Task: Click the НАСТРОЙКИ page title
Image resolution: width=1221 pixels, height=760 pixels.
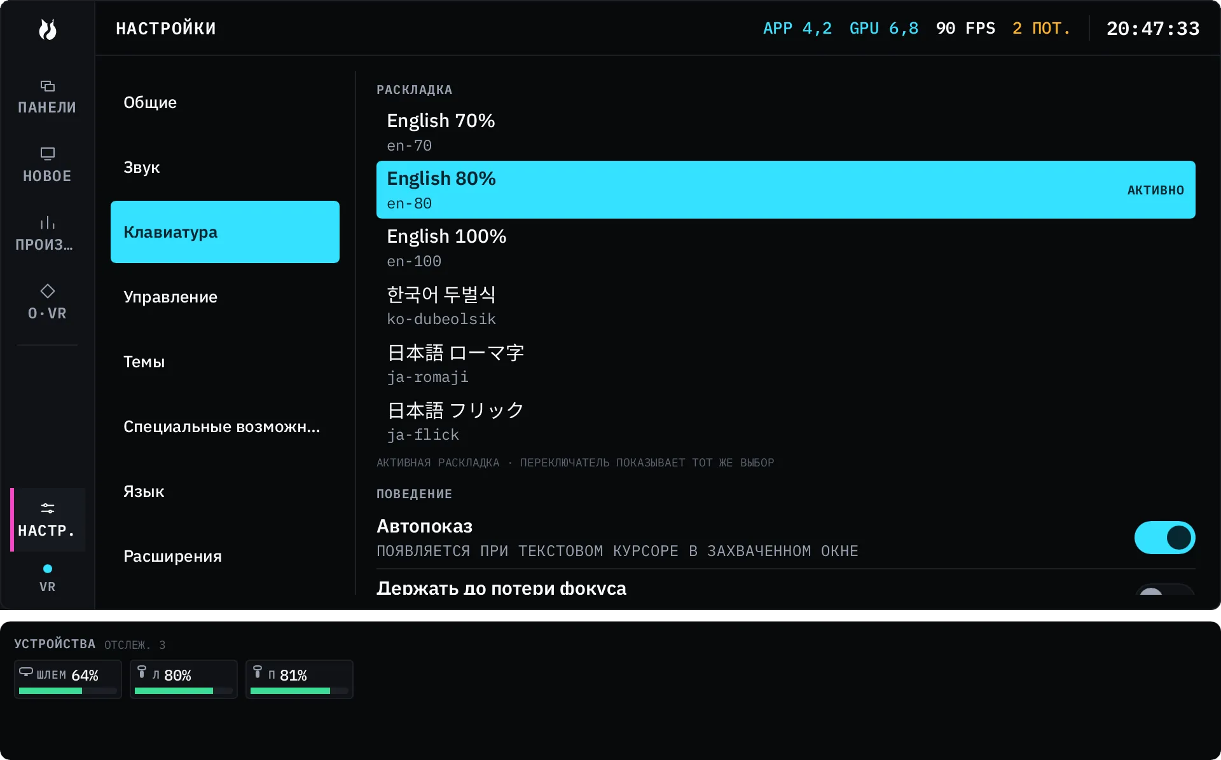Action: pos(166,29)
